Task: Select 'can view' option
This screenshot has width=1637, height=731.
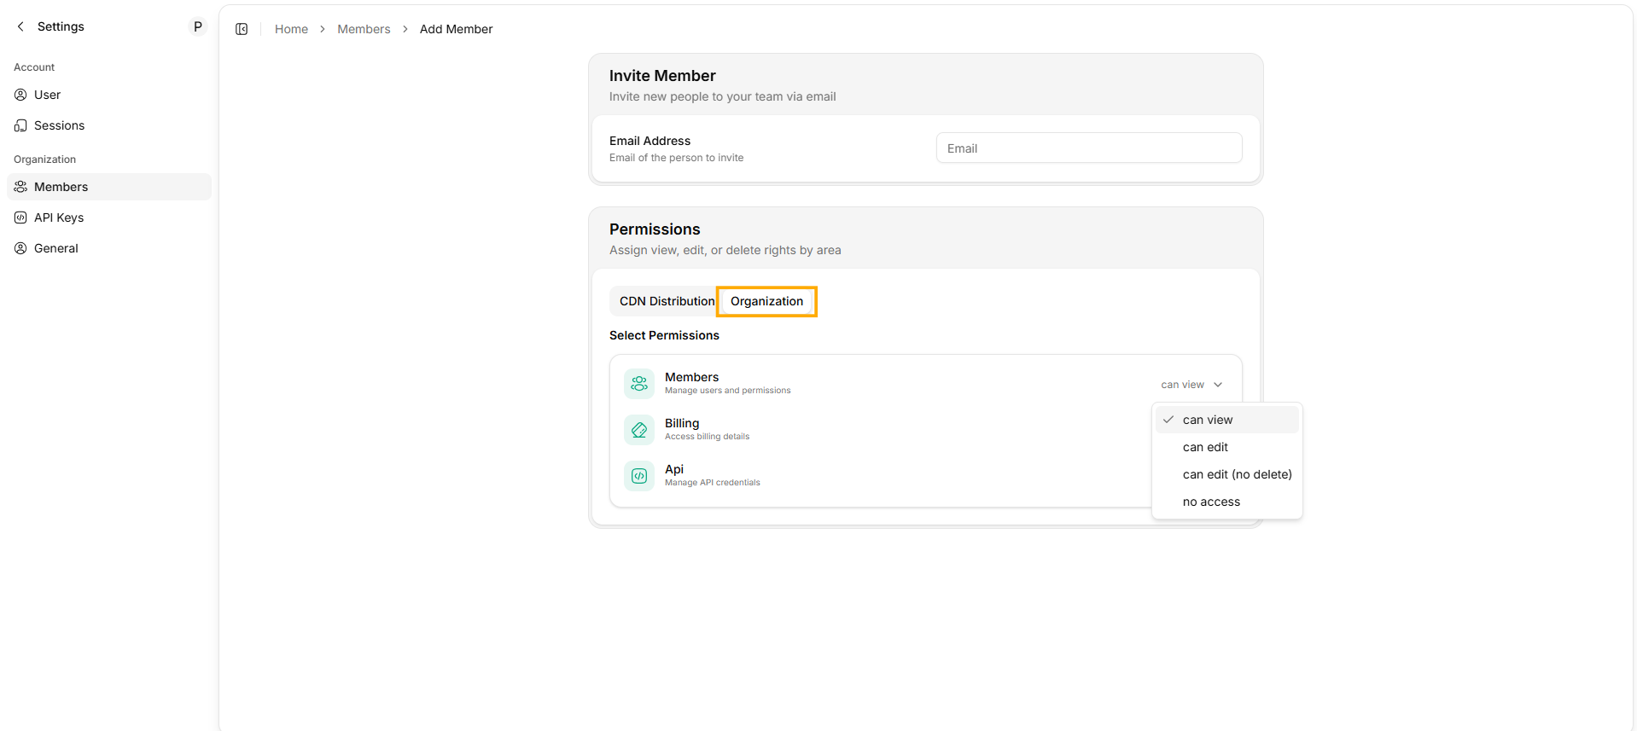Action: (1226, 420)
